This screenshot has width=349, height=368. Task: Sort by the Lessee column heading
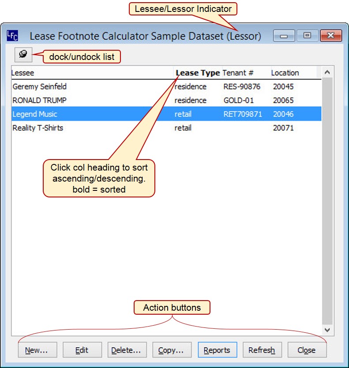tap(23, 73)
